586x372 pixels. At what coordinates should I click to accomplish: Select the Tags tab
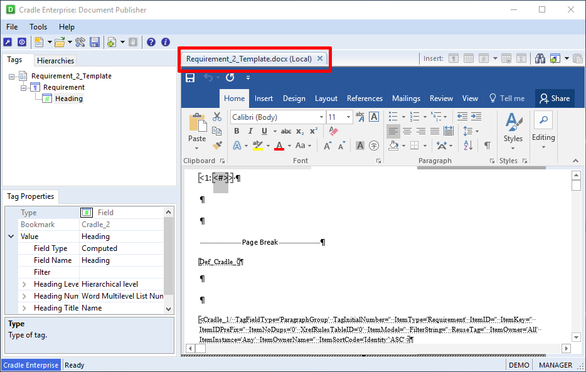coord(14,60)
